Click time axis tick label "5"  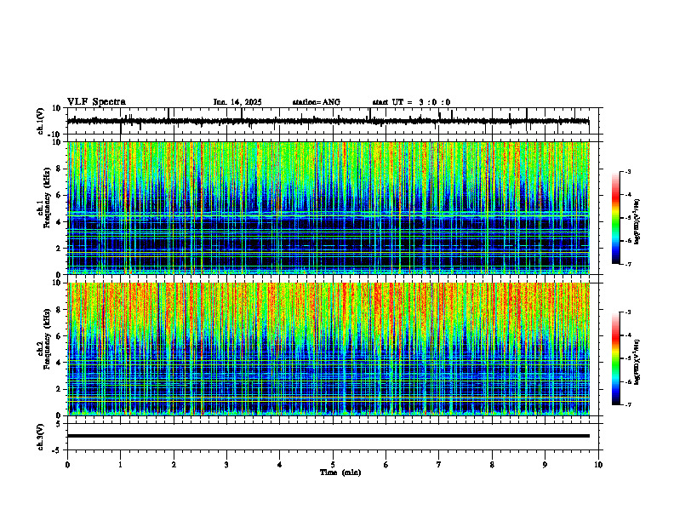[333, 465]
